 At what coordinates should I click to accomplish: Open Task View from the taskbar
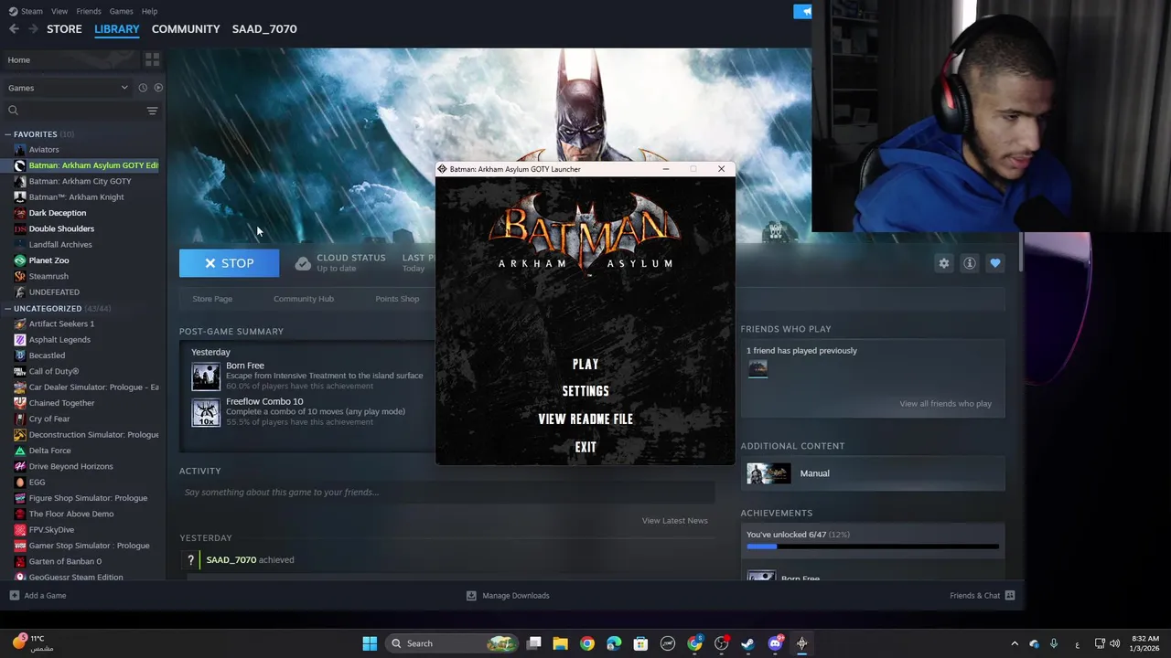[534, 643]
